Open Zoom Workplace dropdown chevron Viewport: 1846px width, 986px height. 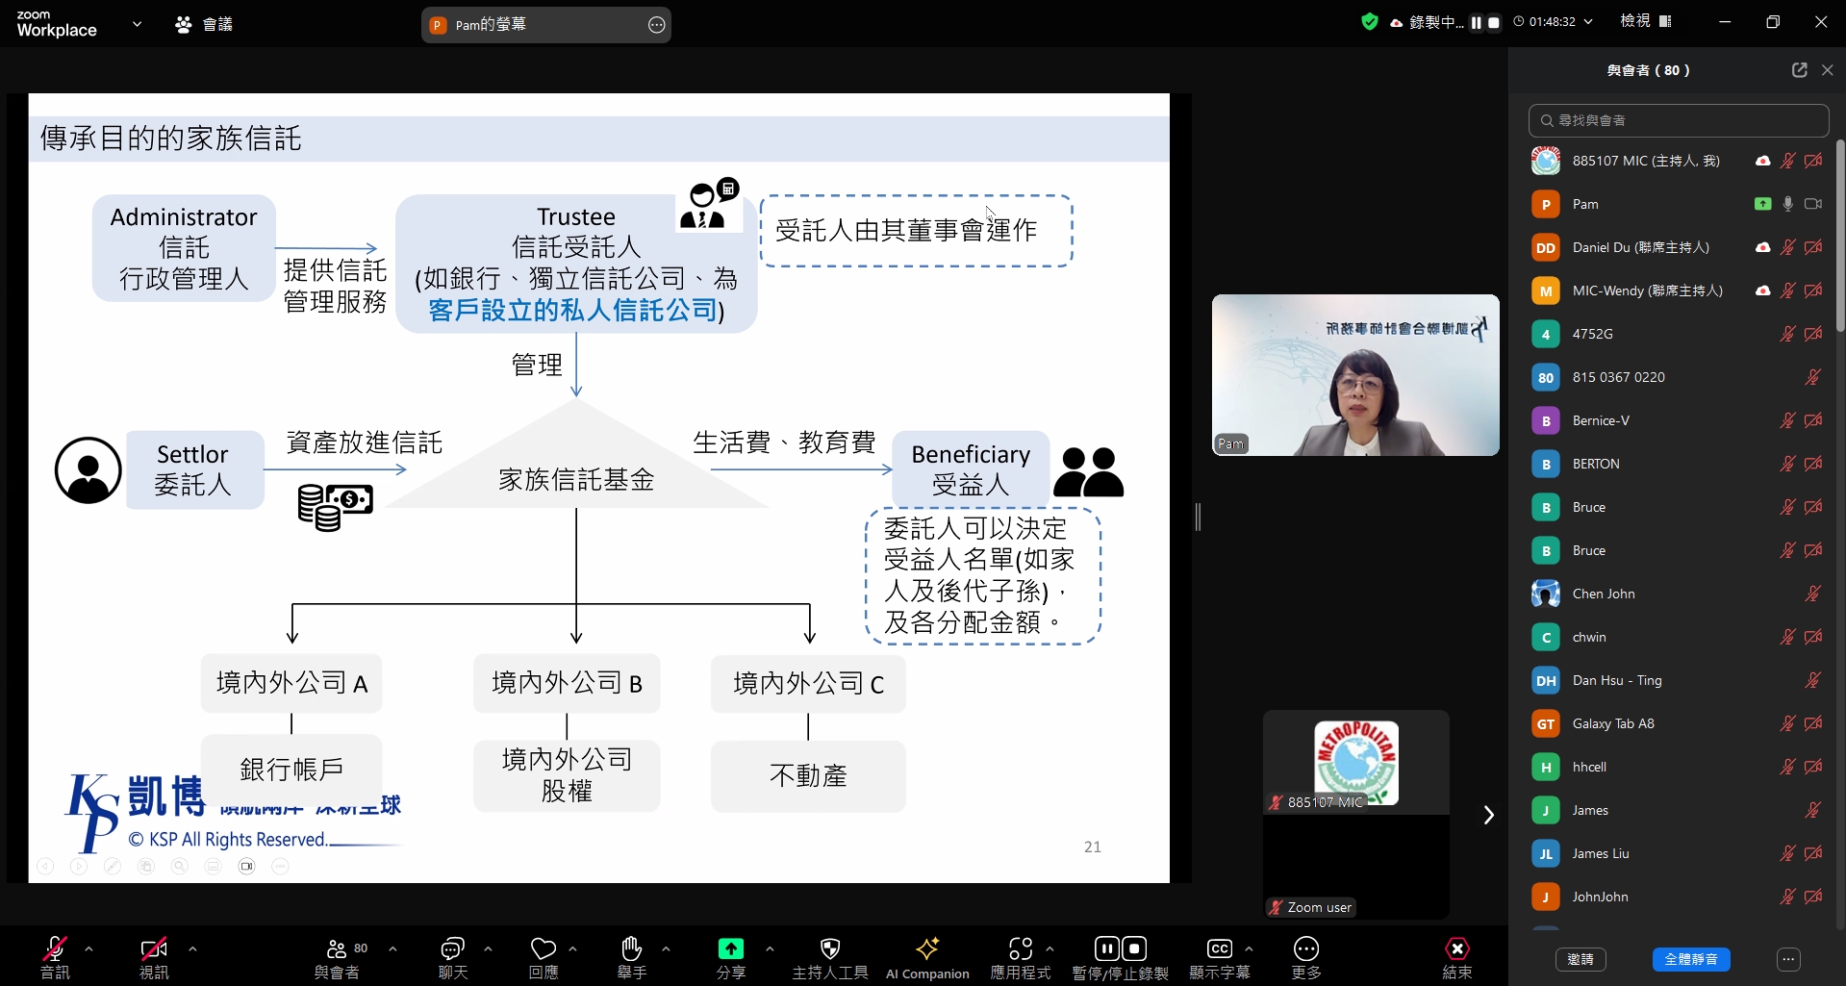click(137, 24)
